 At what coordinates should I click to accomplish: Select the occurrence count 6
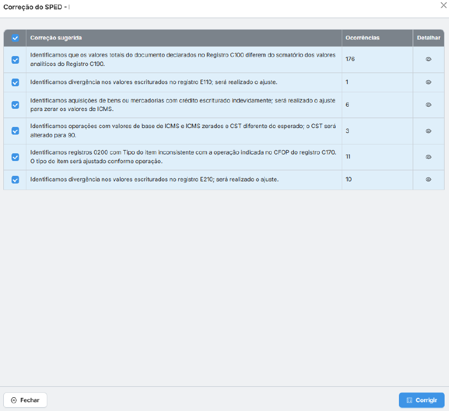click(x=347, y=105)
